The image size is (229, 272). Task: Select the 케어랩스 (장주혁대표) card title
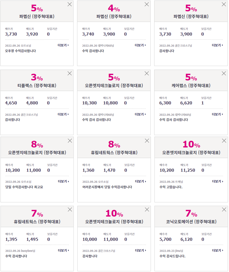(x=191, y=86)
